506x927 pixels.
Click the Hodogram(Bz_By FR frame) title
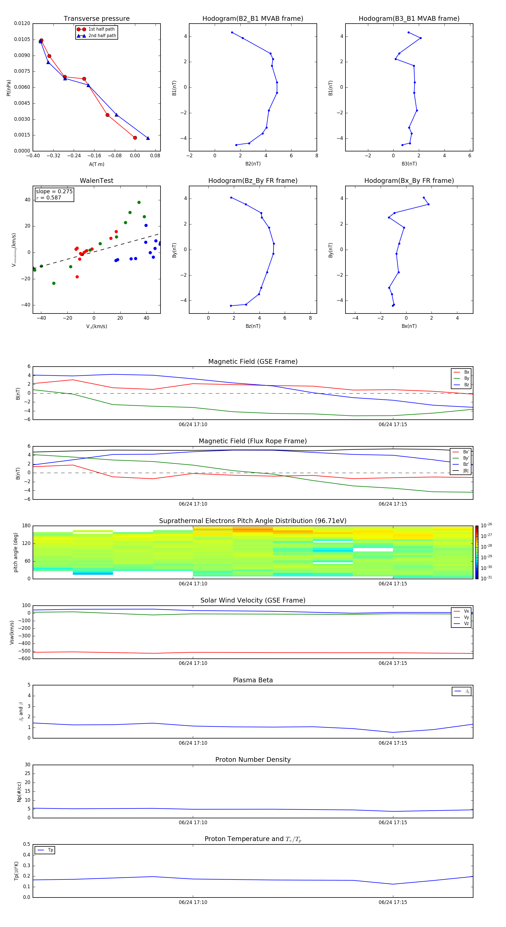(x=253, y=181)
